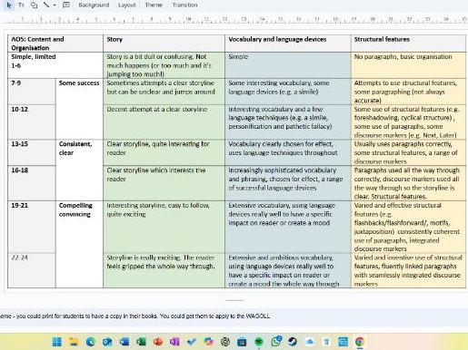Click 'Extensive and ambitious vocabulary' cell
Viewport: 468px width, 350px height.
(x=288, y=270)
